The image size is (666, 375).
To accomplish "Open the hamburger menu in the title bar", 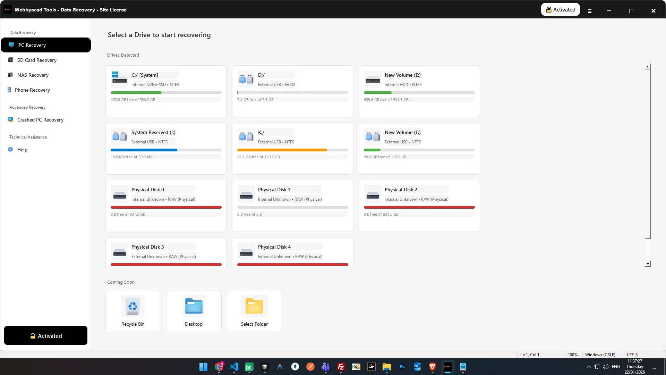I will (590, 11).
